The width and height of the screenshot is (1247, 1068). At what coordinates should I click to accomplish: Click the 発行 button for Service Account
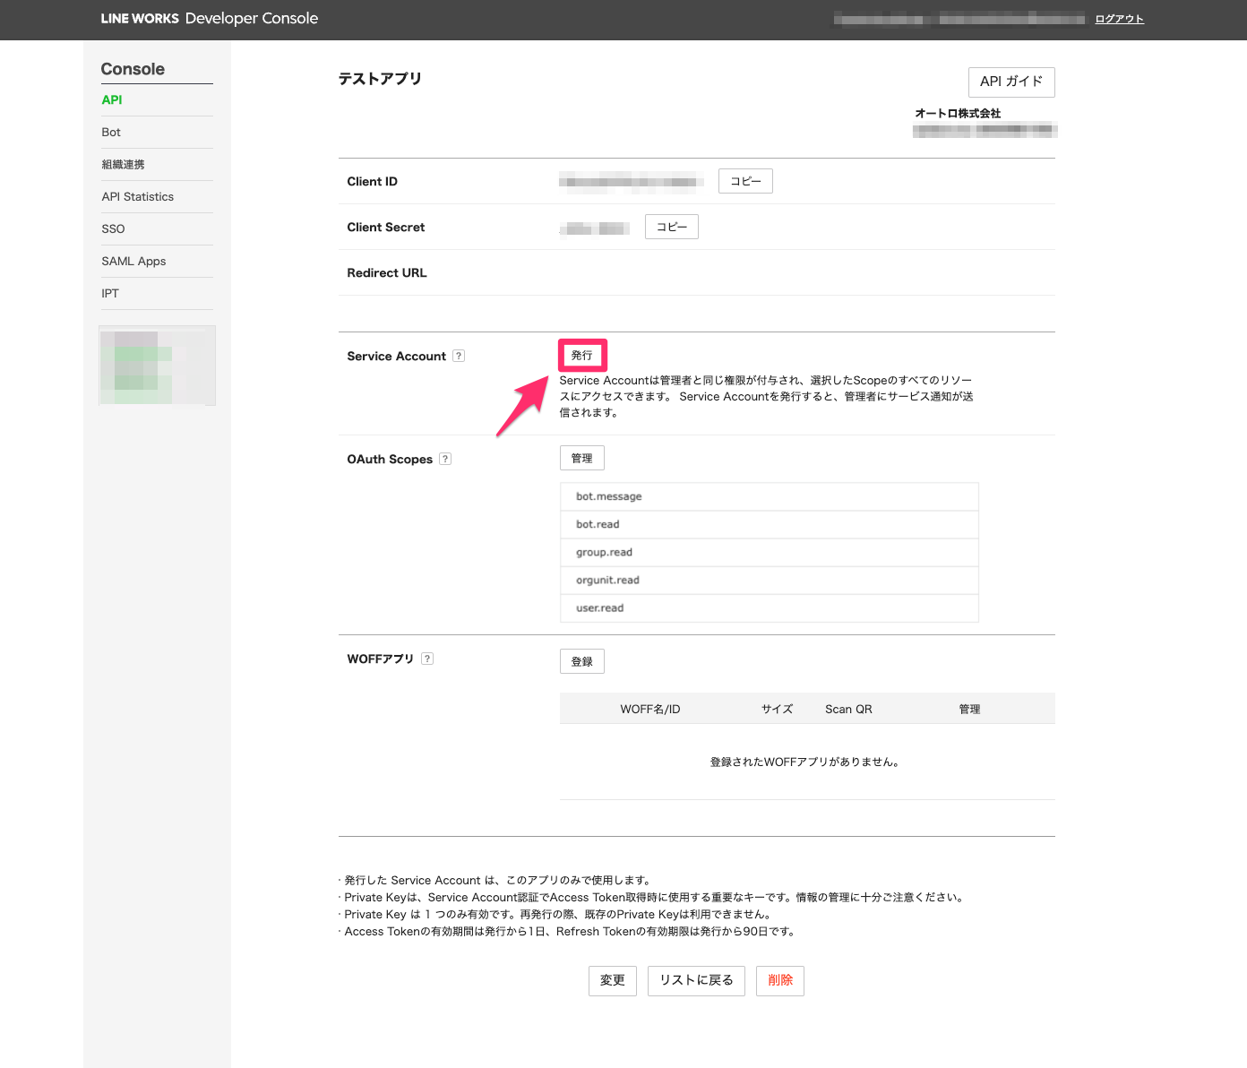coord(582,356)
